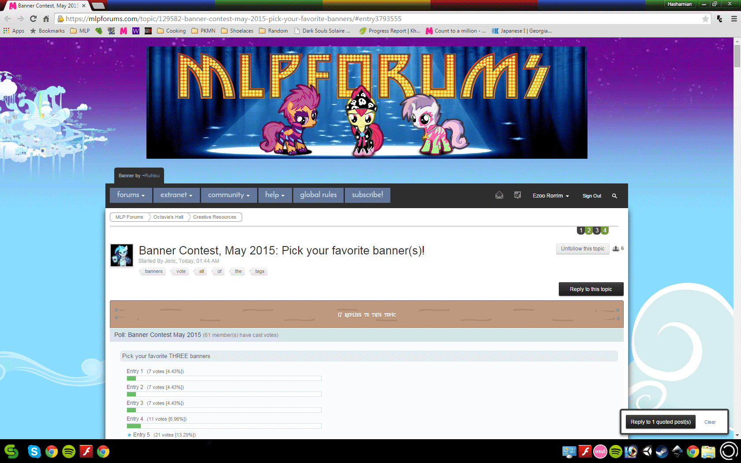741x463 pixels.
Task: Click Chrome's forward navigation arrow
Action: pyautogui.click(x=20, y=19)
